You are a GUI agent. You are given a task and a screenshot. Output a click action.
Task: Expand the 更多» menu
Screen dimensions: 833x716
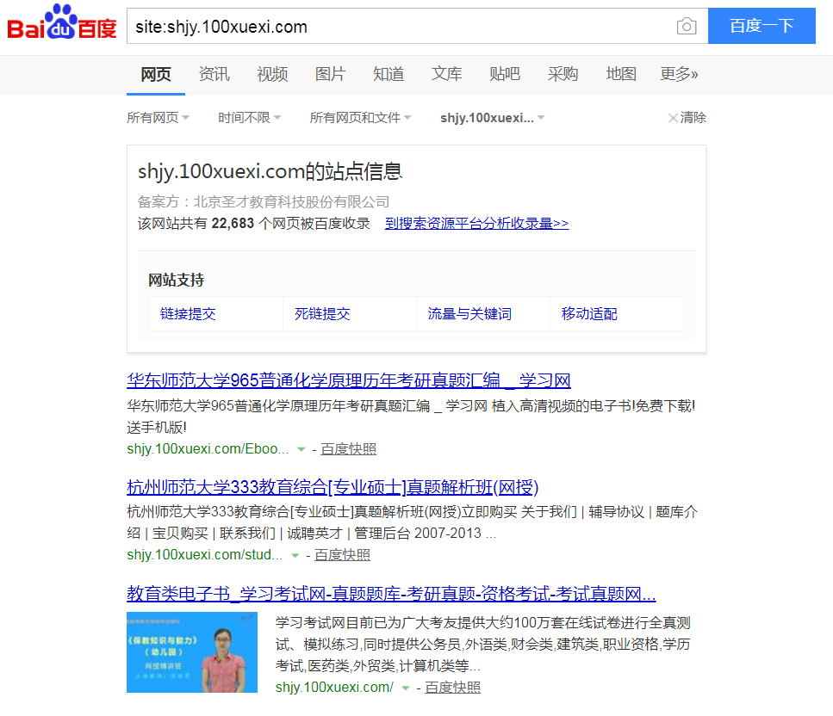point(679,74)
